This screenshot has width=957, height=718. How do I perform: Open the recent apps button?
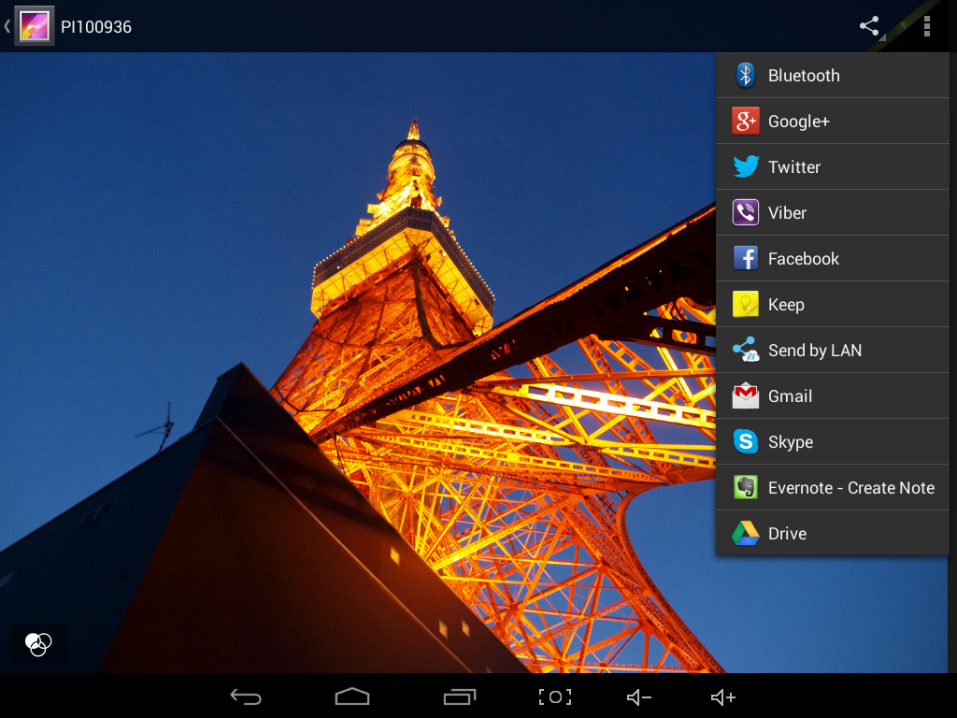(459, 696)
